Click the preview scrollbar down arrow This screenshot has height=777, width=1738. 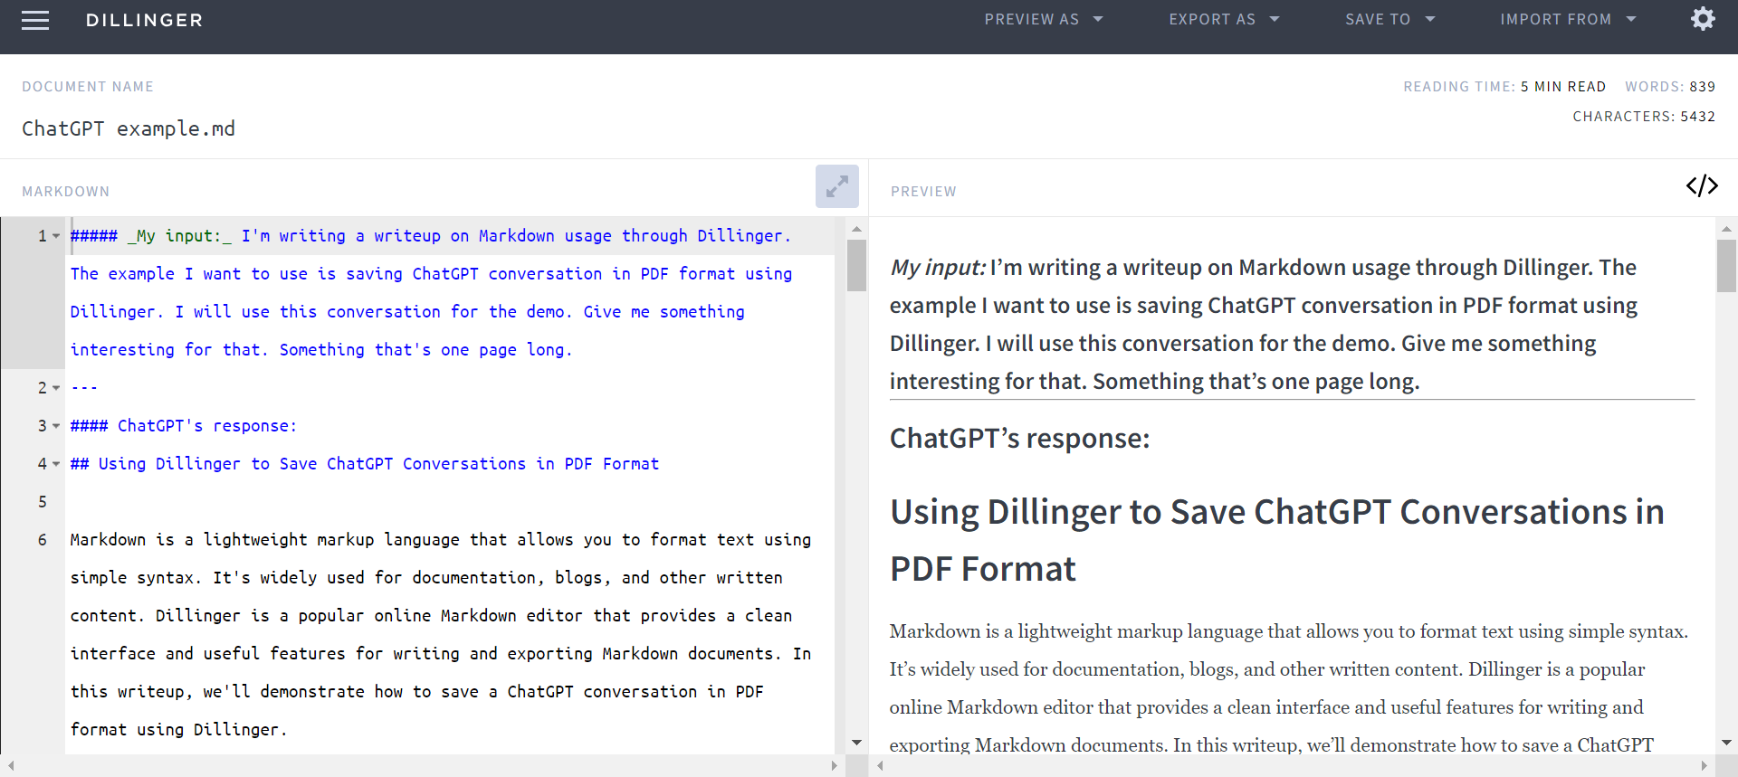(1726, 743)
